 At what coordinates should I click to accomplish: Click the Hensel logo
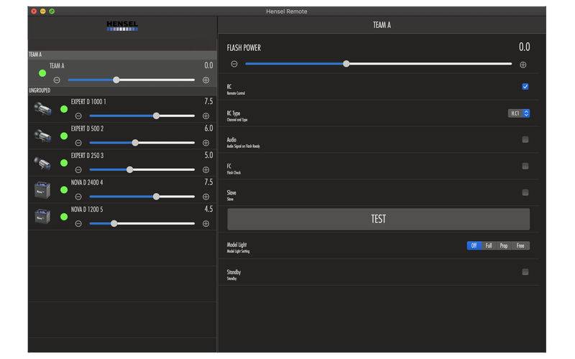click(x=122, y=26)
